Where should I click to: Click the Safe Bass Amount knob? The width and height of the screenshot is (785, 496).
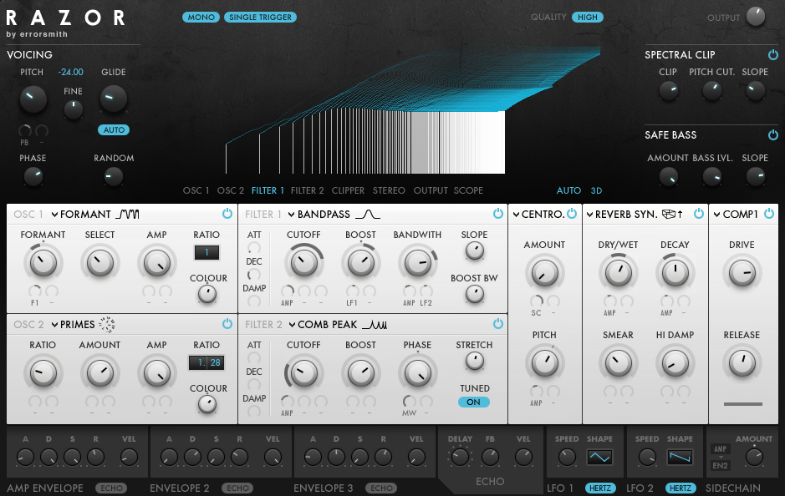coord(668,176)
